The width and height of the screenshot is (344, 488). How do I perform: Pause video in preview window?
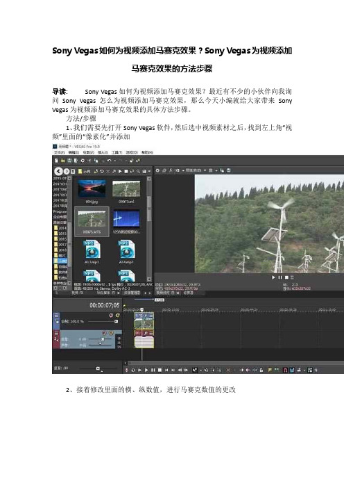coord(280,277)
